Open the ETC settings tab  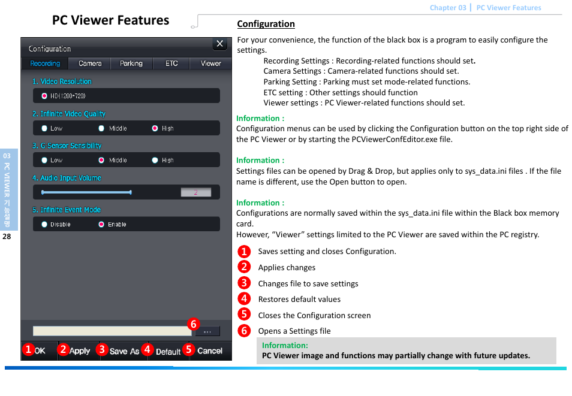171,64
